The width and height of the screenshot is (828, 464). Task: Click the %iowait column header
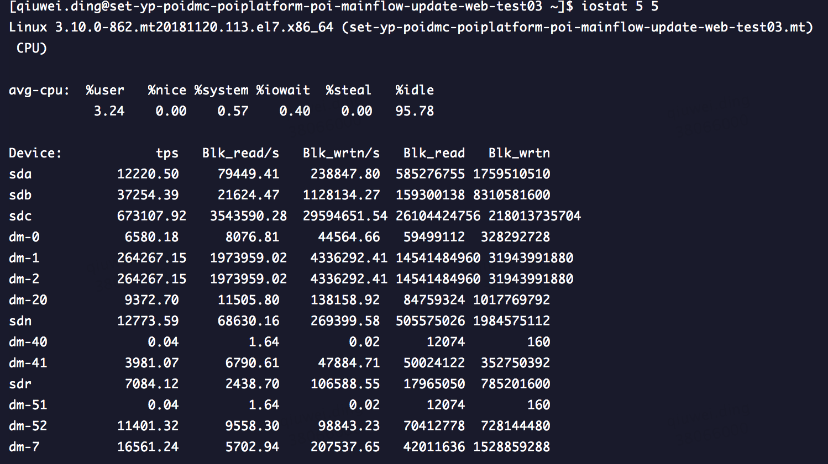[283, 90]
